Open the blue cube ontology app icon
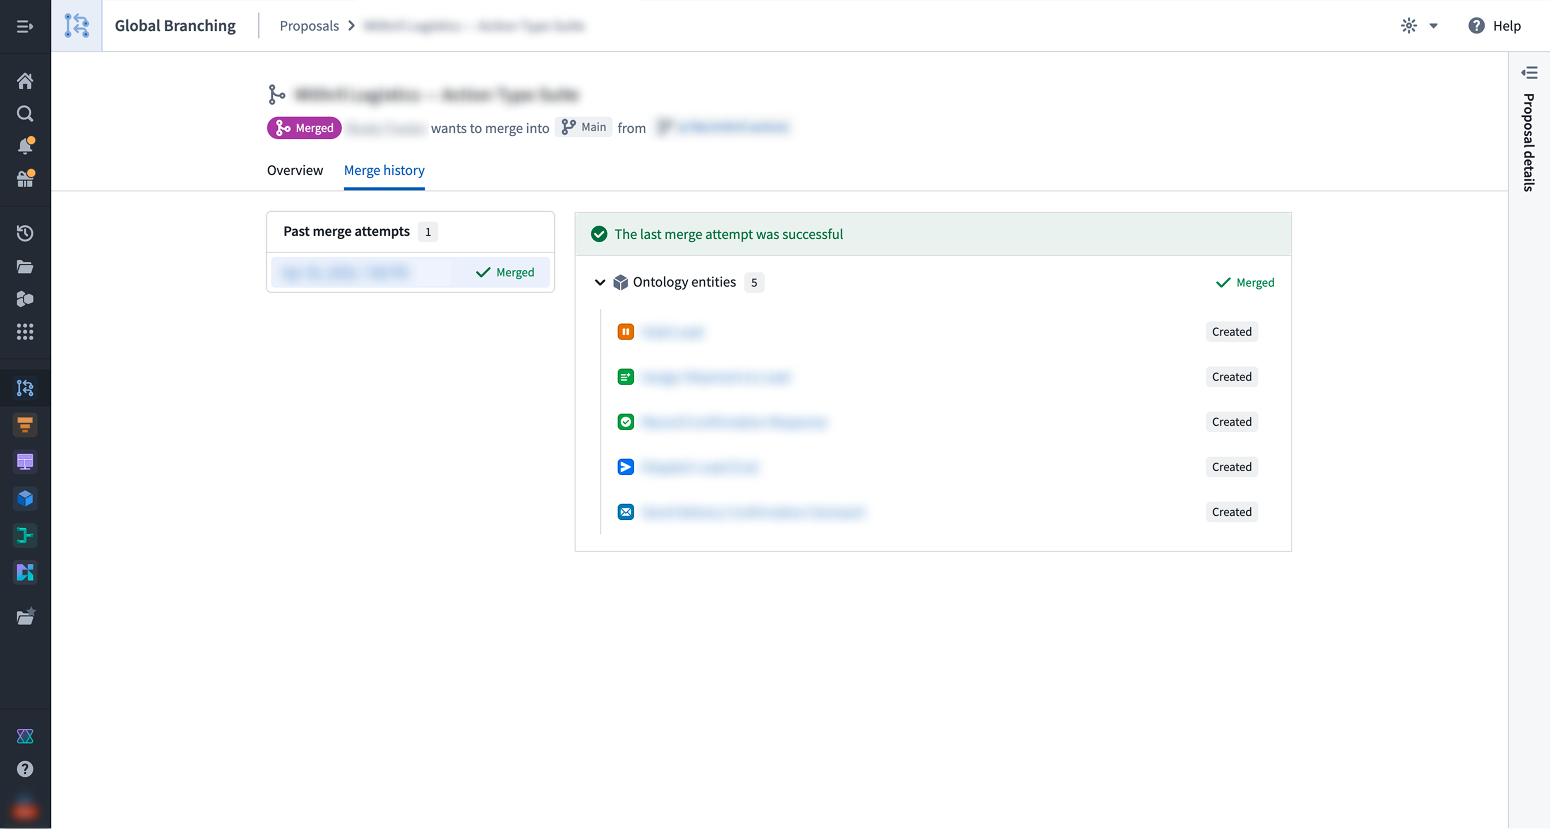The height and width of the screenshot is (829, 1550). 25,498
